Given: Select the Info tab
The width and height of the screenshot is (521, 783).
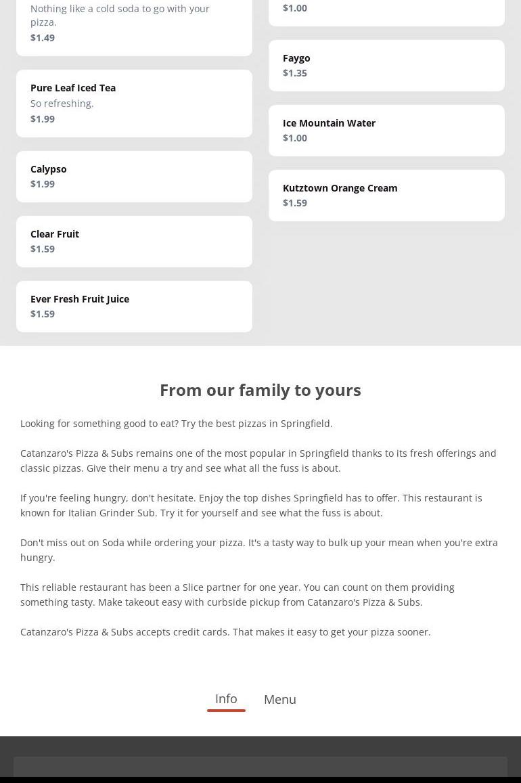Looking at the screenshot, I should 226,698.
